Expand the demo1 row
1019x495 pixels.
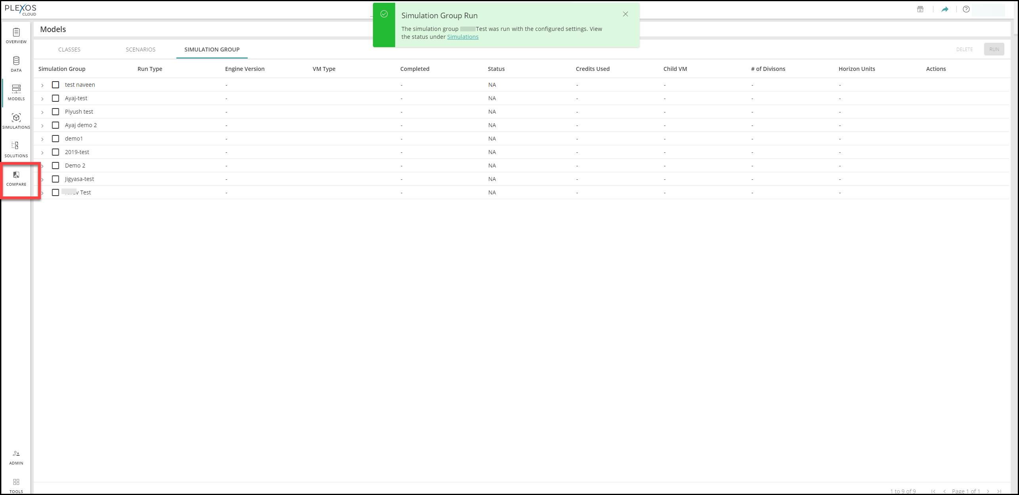[x=42, y=139]
